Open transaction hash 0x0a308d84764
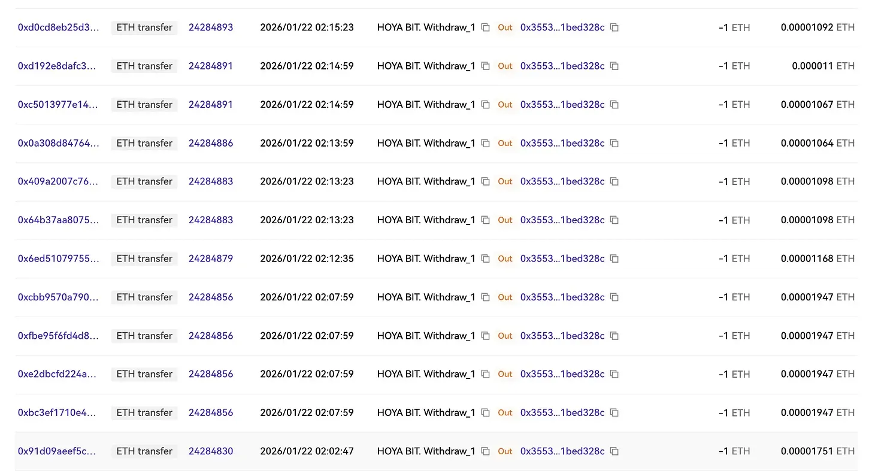The image size is (872, 471). point(58,143)
